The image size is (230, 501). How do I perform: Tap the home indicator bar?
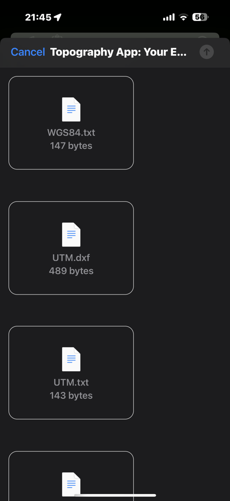click(115, 495)
